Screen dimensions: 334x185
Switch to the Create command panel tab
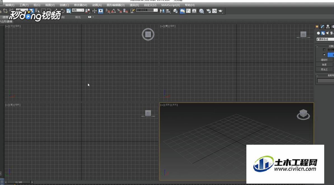pos(317,27)
